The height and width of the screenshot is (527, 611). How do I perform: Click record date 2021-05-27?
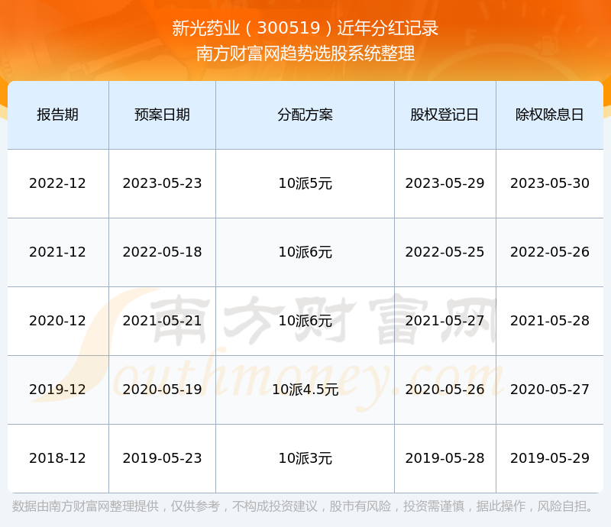[445, 321]
